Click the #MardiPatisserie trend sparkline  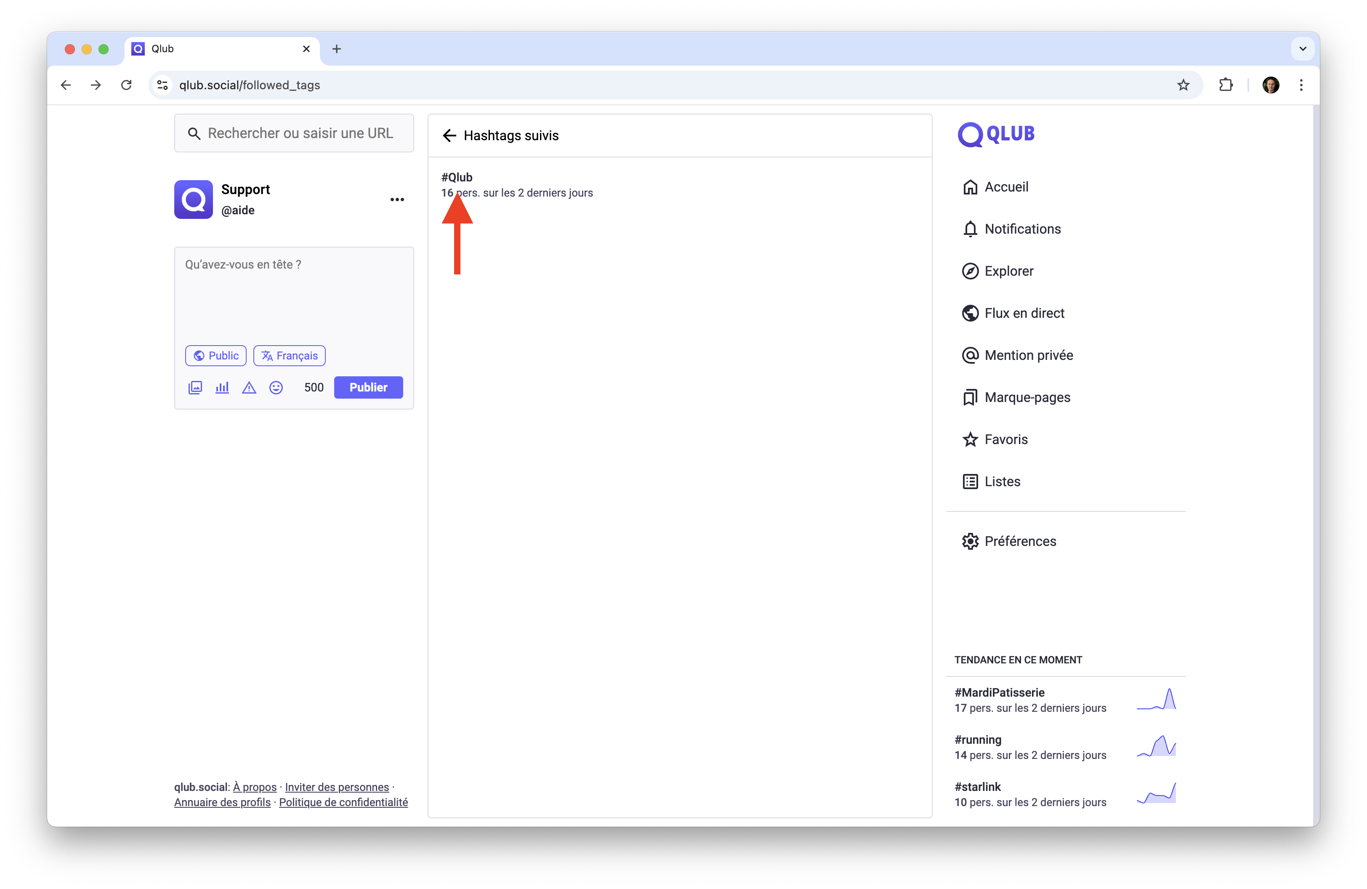[1156, 700]
